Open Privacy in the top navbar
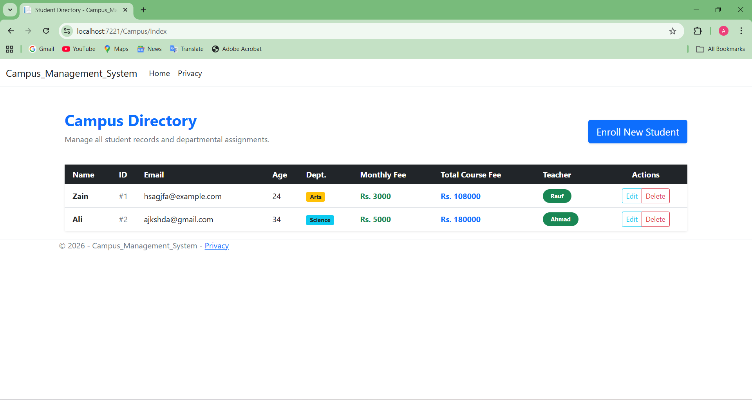 click(x=190, y=73)
